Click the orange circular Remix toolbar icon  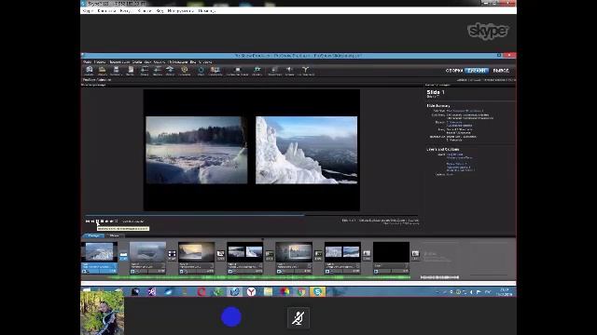185,70
